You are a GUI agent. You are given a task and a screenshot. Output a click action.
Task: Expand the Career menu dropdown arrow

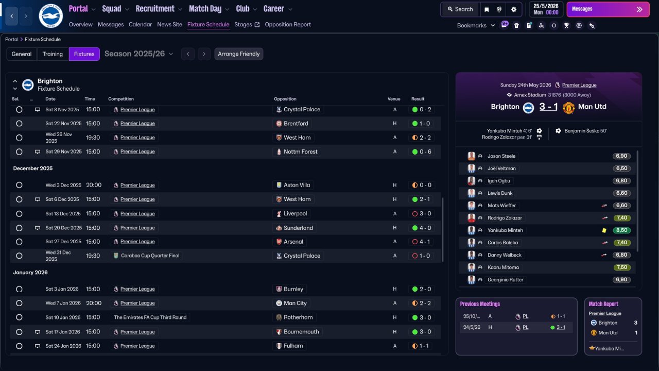[290, 9]
